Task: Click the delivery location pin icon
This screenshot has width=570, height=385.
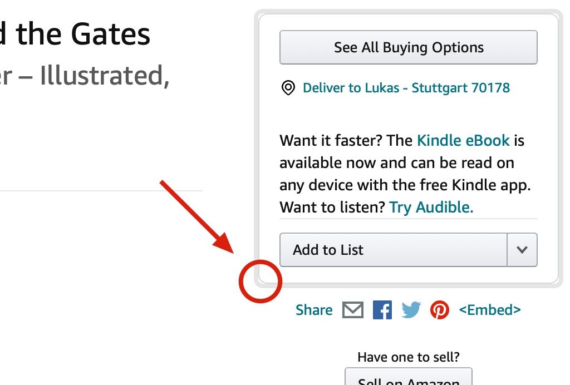Action: [x=288, y=88]
